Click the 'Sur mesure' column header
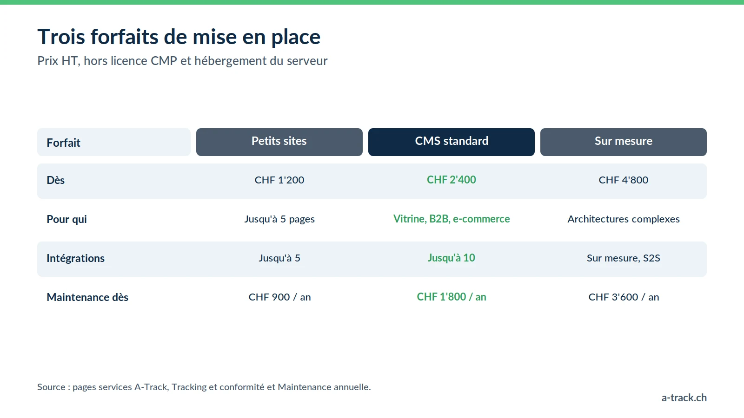This screenshot has width=744, height=418. pos(624,142)
